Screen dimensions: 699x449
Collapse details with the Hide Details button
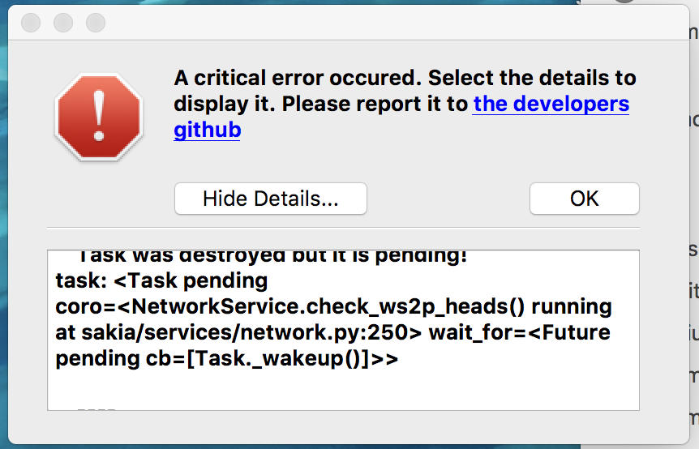(271, 199)
